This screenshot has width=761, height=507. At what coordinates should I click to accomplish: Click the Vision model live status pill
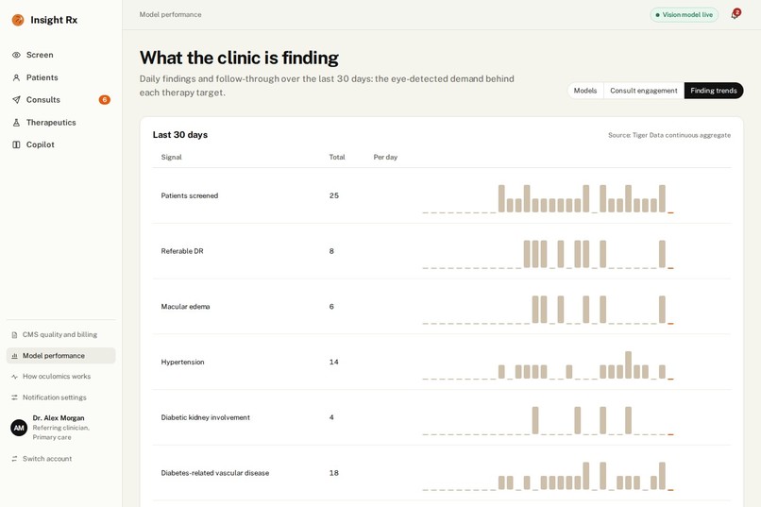pyautogui.click(x=685, y=14)
